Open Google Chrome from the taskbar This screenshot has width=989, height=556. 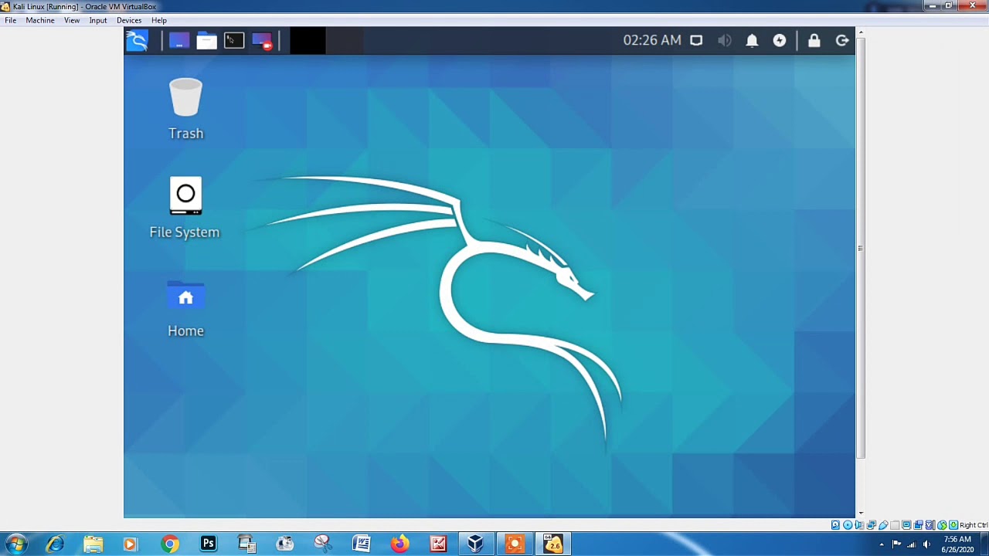click(x=170, y=544)
